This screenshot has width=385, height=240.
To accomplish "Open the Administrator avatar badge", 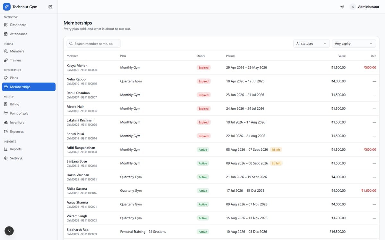I will tap(353, 7).
